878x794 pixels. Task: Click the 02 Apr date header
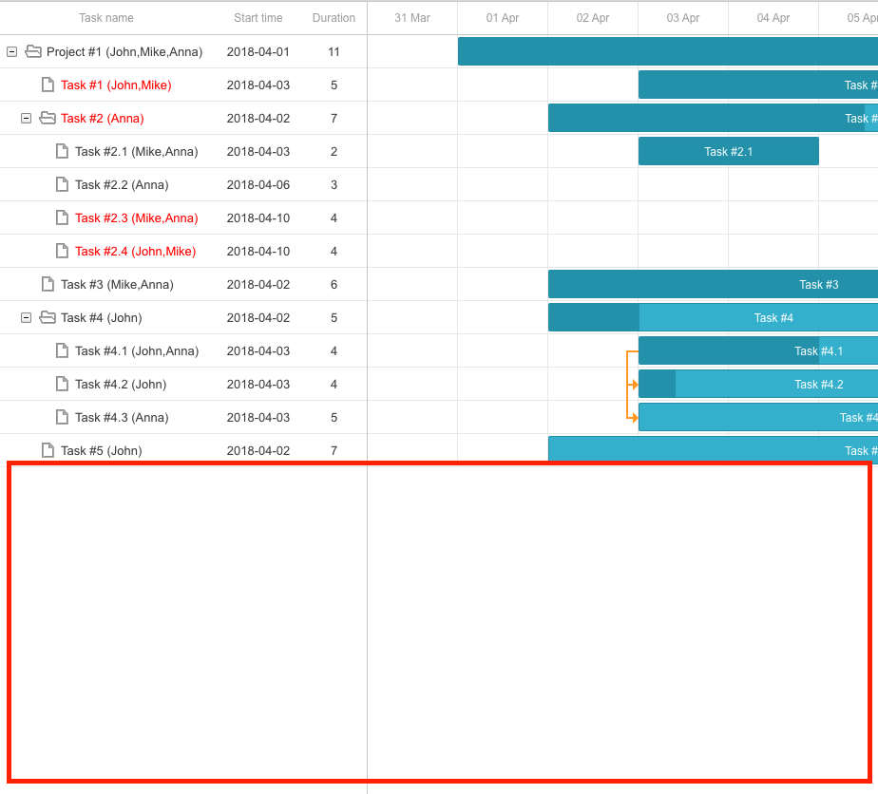tap(592, 18)
